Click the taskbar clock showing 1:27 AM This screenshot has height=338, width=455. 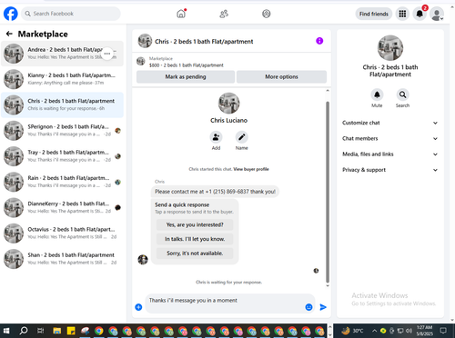pos(424,331)
